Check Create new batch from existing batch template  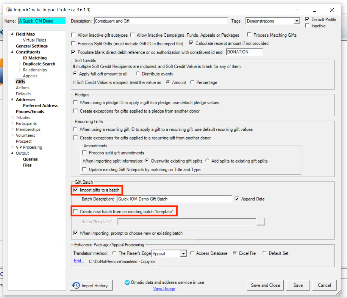pos(75,211)
